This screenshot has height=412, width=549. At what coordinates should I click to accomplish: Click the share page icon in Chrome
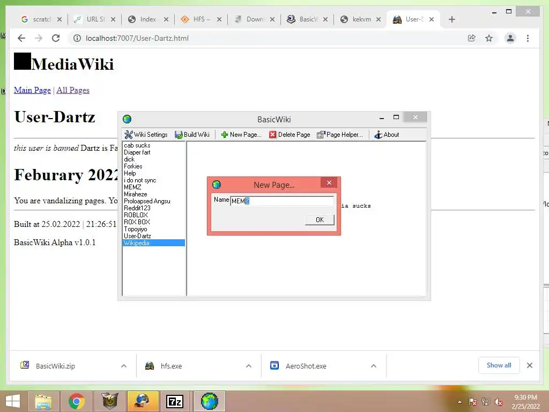[x=472, y=38]
